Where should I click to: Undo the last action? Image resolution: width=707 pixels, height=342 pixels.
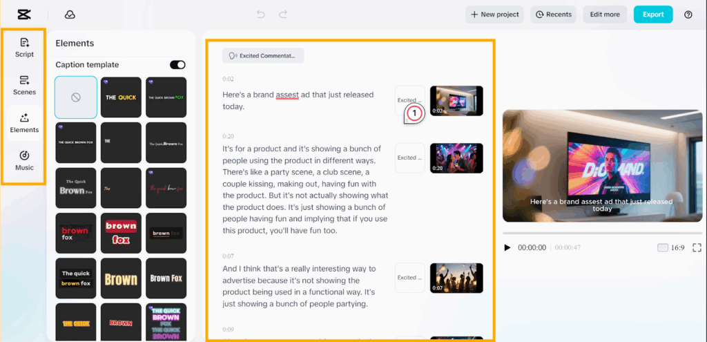click(x=260, y=15)
